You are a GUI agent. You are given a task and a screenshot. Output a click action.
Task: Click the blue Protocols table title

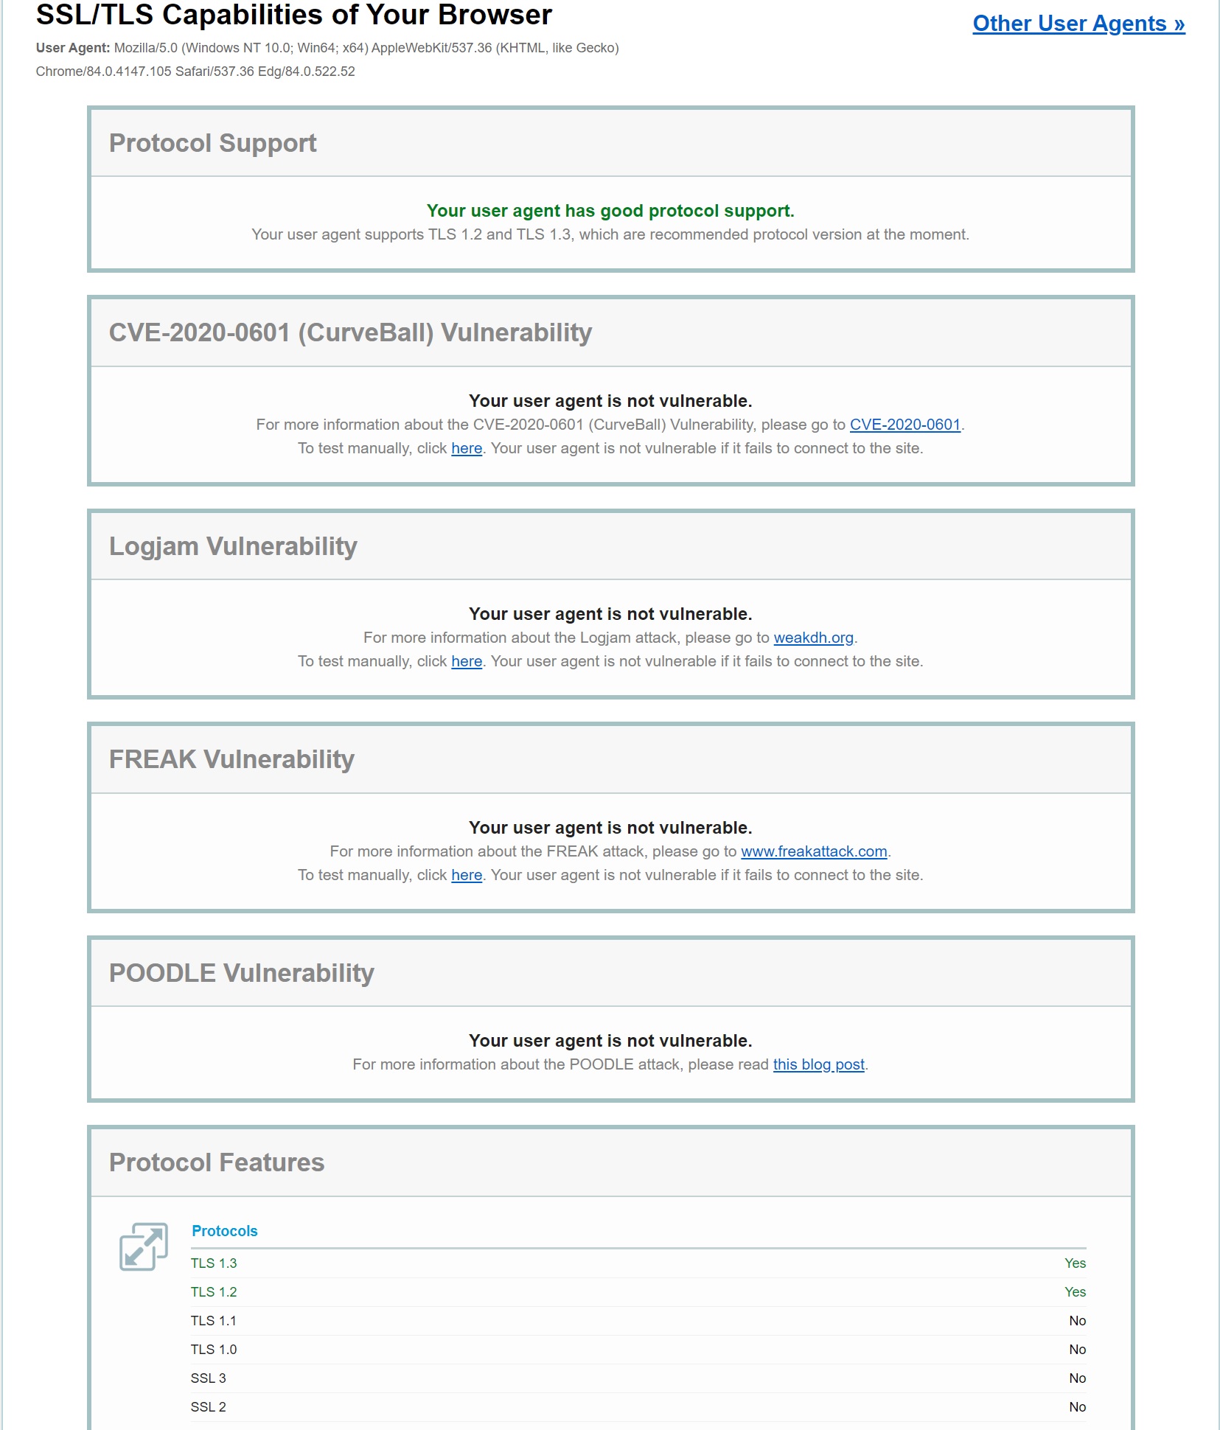click(x=224, y=1231)
